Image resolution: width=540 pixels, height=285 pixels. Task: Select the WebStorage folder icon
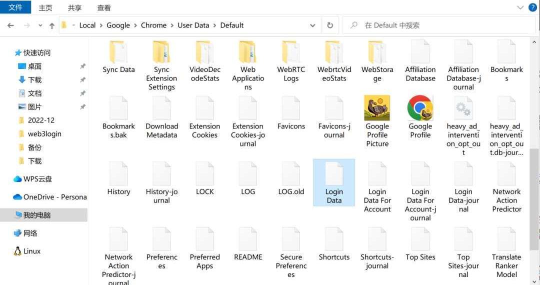(377, 52)
